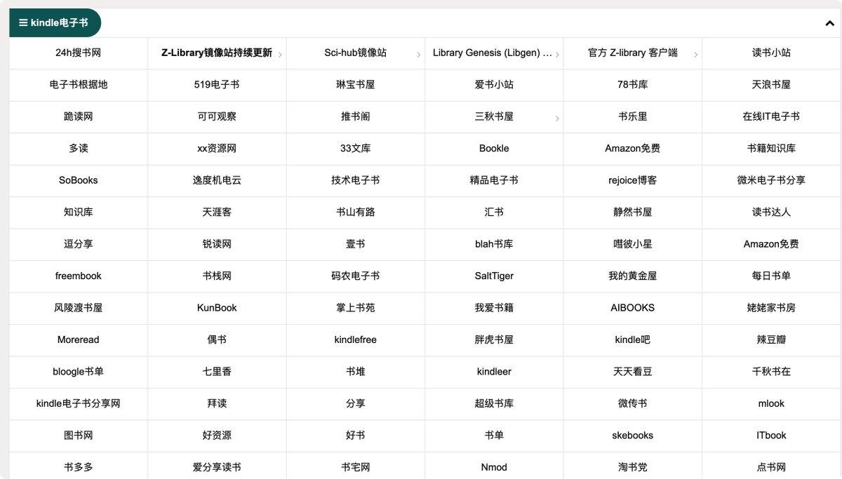Viewport: 842px width, 479px height.
Task: Go to 书栈网
Action: tap(217, 276)
